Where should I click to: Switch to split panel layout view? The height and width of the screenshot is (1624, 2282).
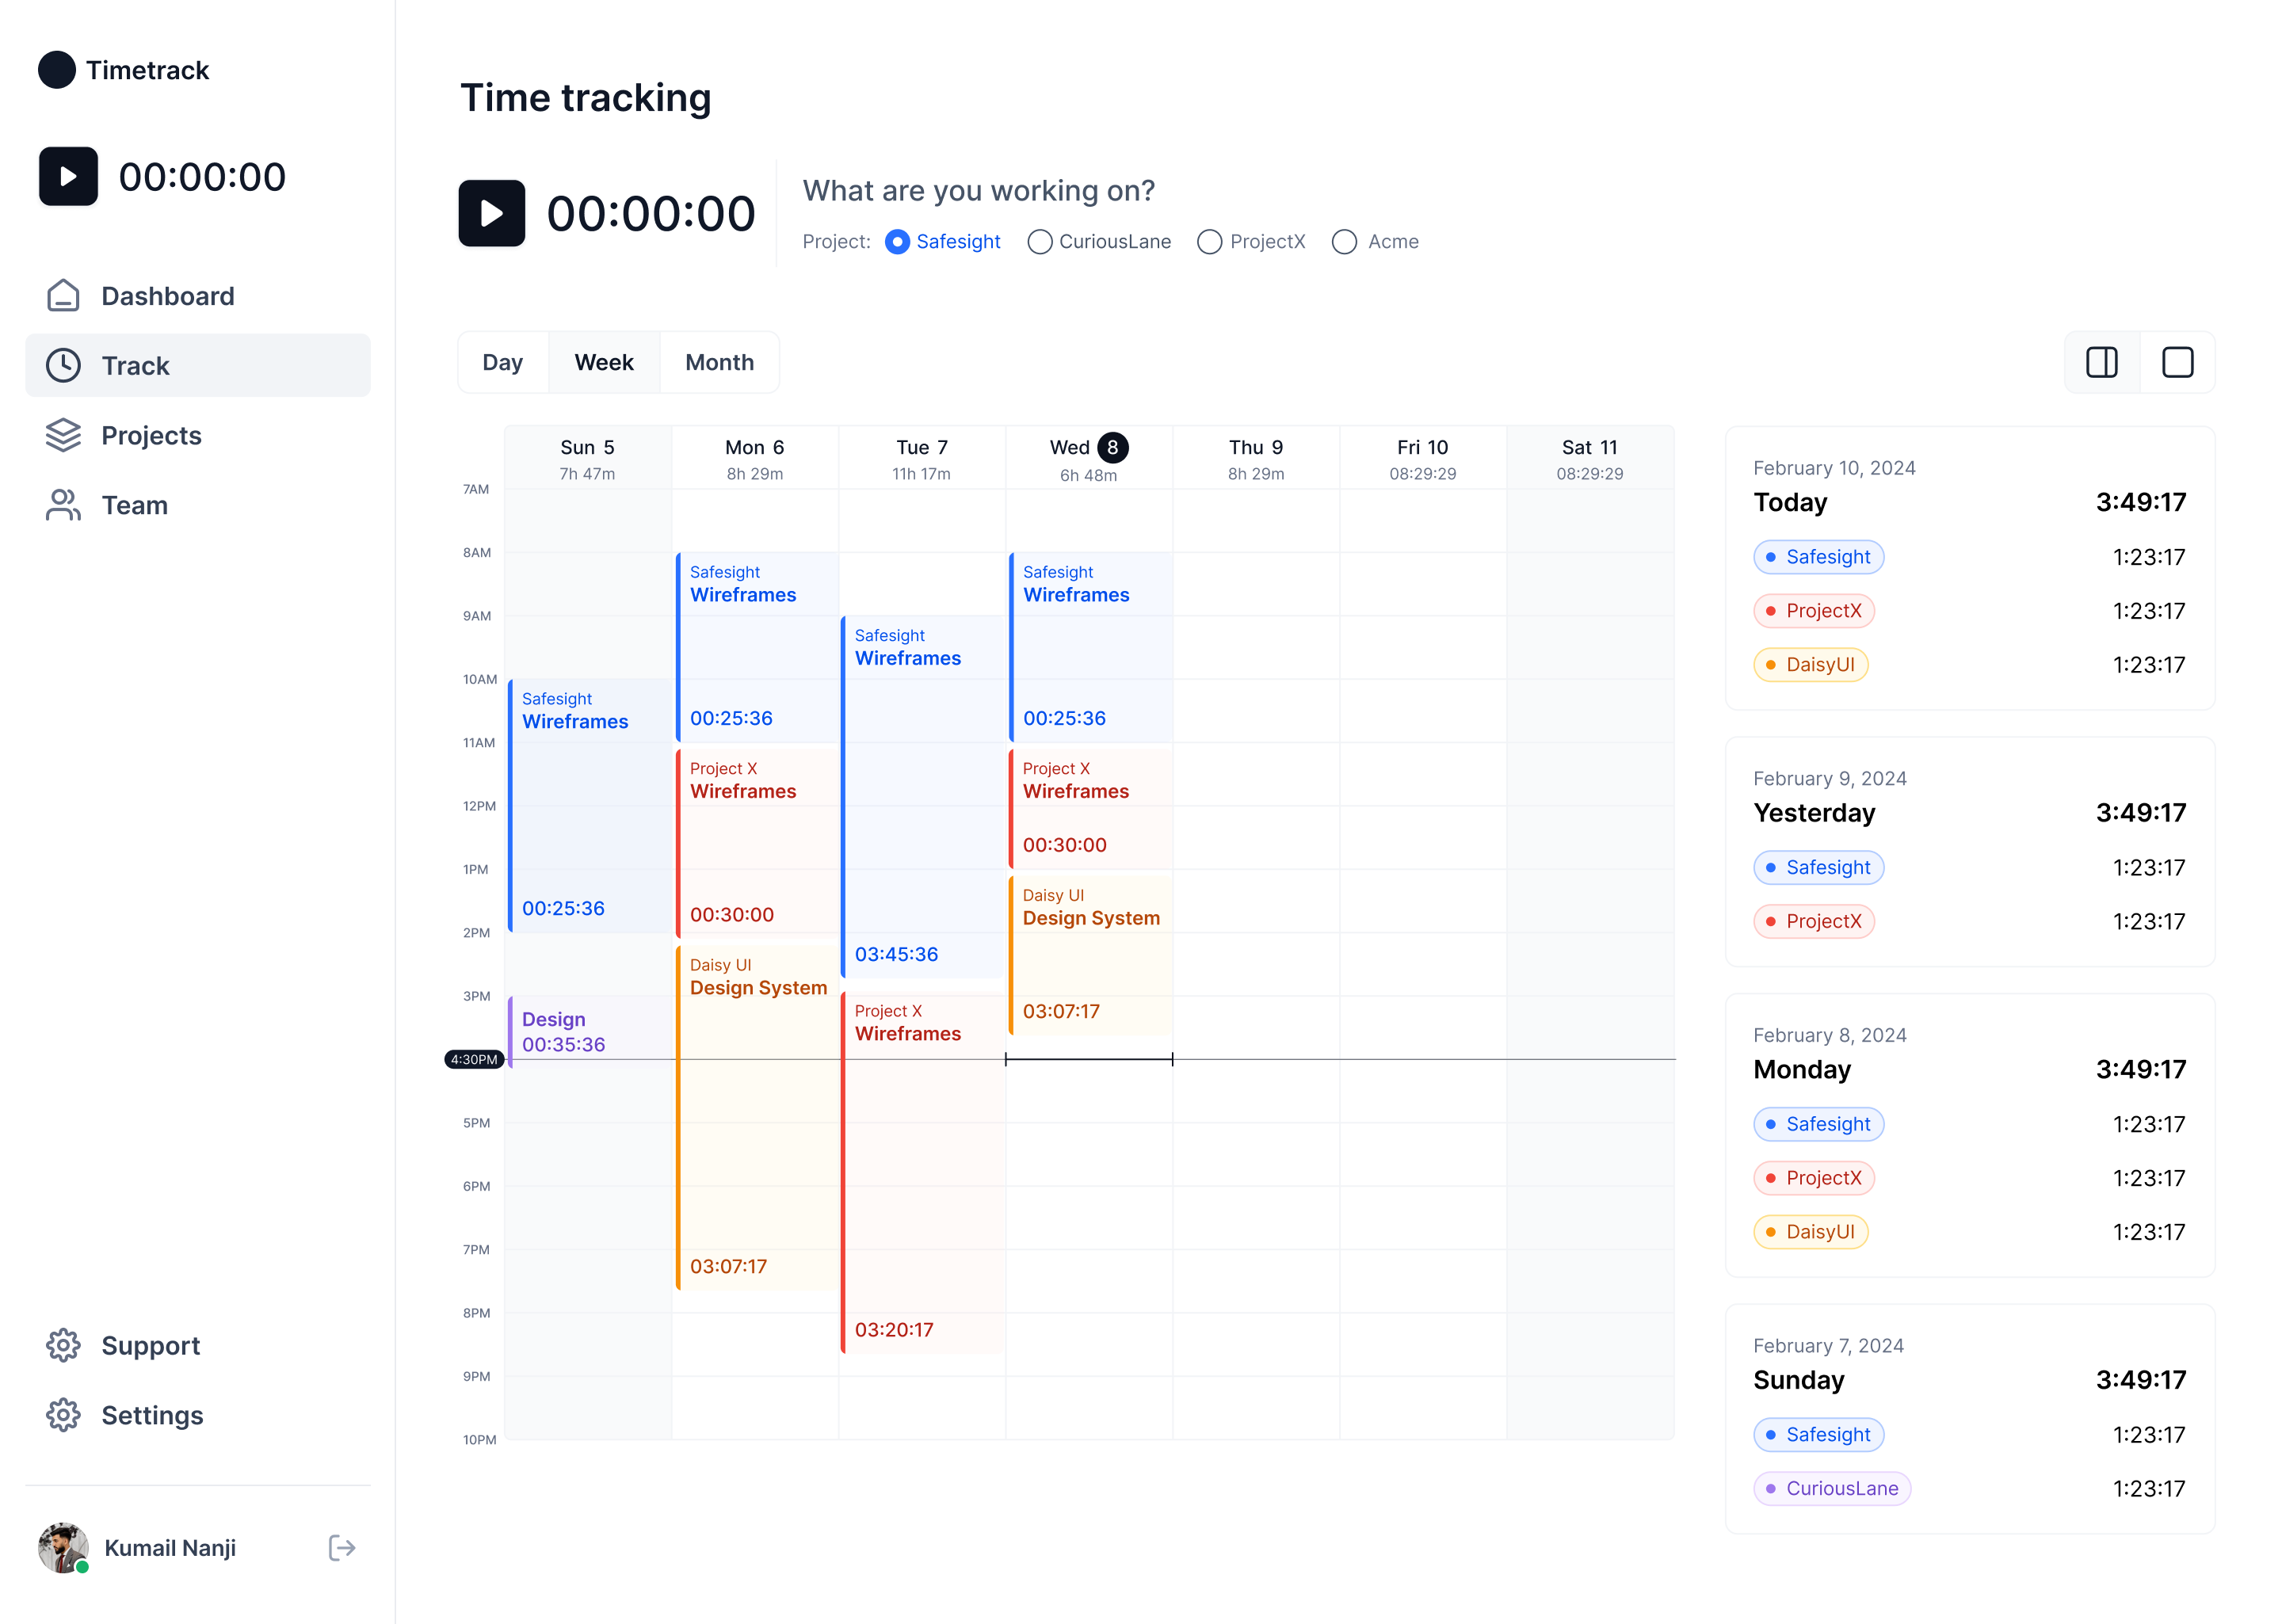tap(2101, 362)
